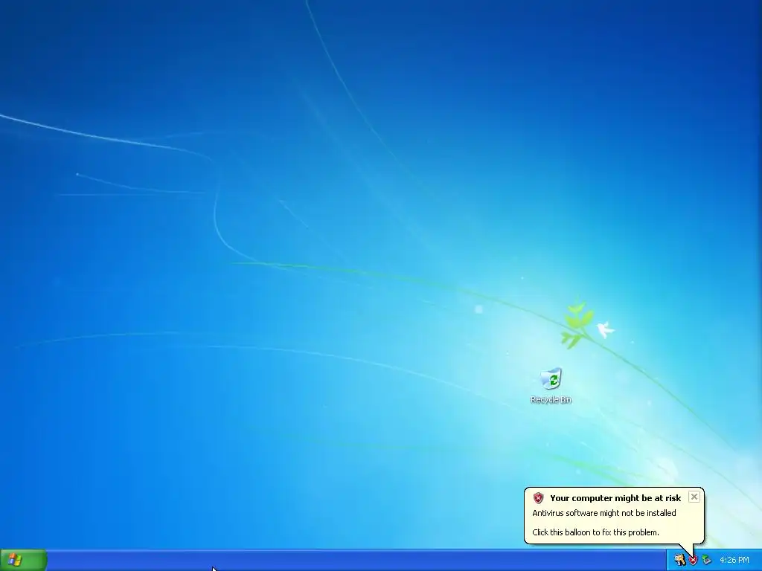The height and width of the screenshot is (571, 762).
Task: Select the Recycle Bin desktop icon
Action: pos(551,386)
